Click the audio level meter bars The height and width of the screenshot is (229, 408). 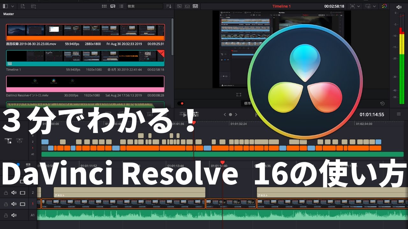(402, 65)
